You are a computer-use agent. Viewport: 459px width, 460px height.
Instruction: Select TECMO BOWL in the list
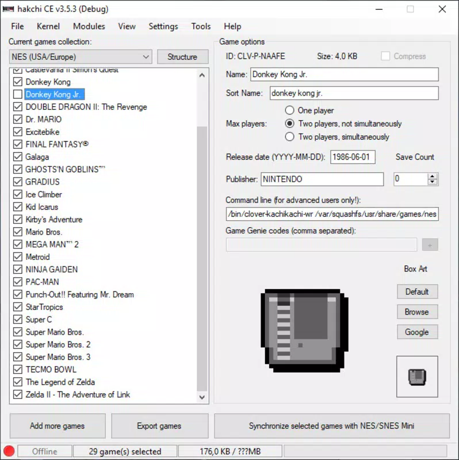click(51, 369)
